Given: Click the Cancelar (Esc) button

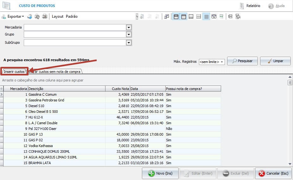Looking at the screenshot, I should click(273, 173).
